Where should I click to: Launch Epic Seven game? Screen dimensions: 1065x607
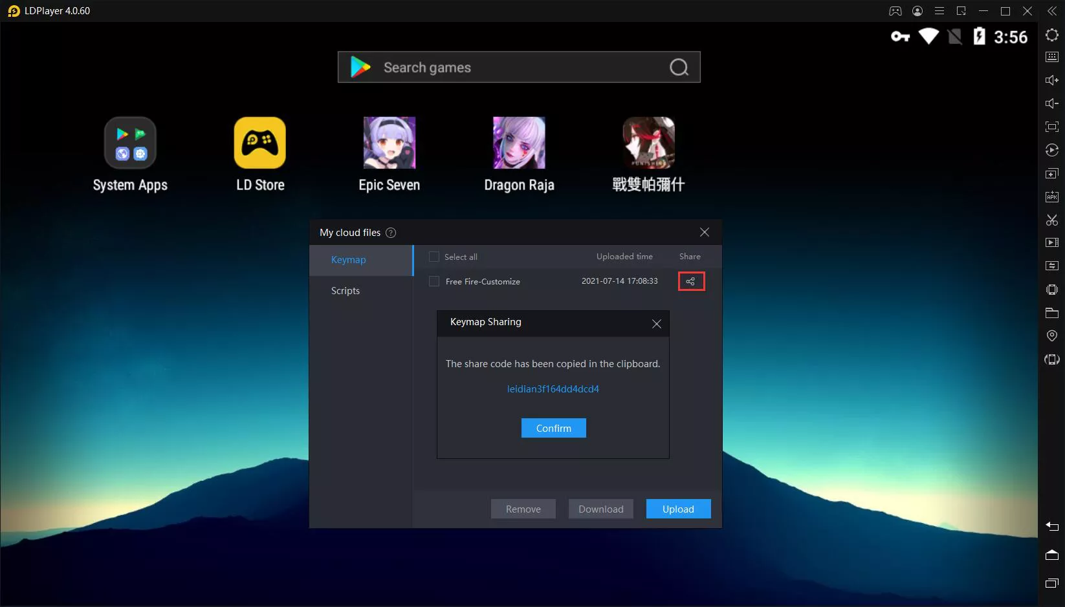pyautogui.click(x=390, y=155)
